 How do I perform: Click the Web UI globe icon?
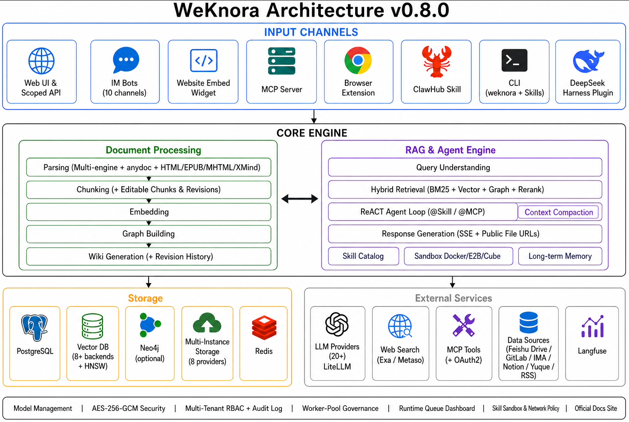(41, 61)
